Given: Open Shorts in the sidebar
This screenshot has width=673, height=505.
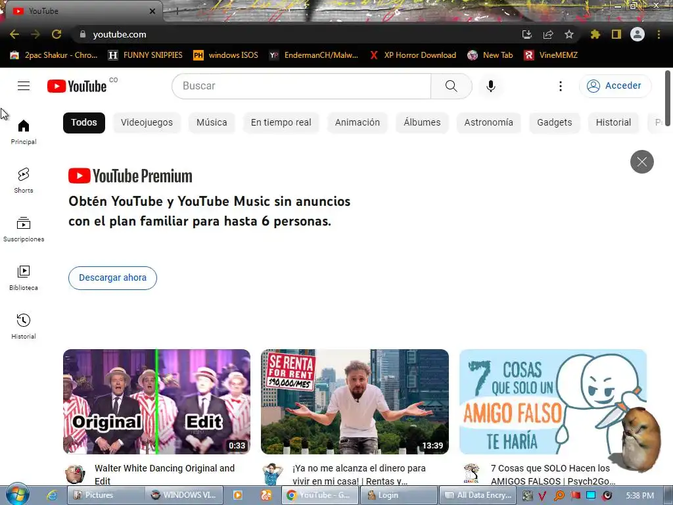Looking at the screenshot, I should pyautogui.click(x=24, y=180).
